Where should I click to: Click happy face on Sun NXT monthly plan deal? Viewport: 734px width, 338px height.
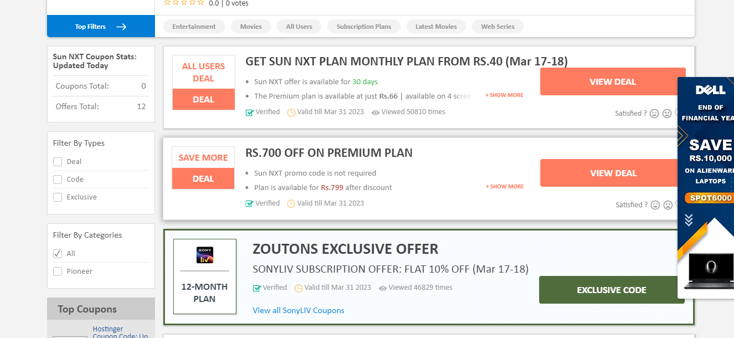click(654, 114)
